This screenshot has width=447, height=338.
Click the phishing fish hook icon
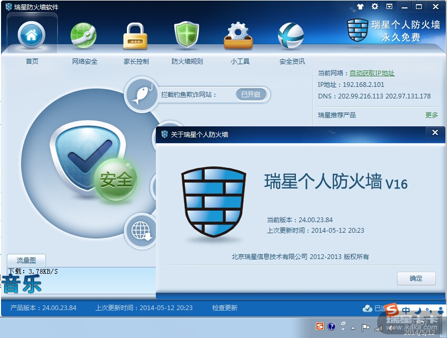coord(142,94)
